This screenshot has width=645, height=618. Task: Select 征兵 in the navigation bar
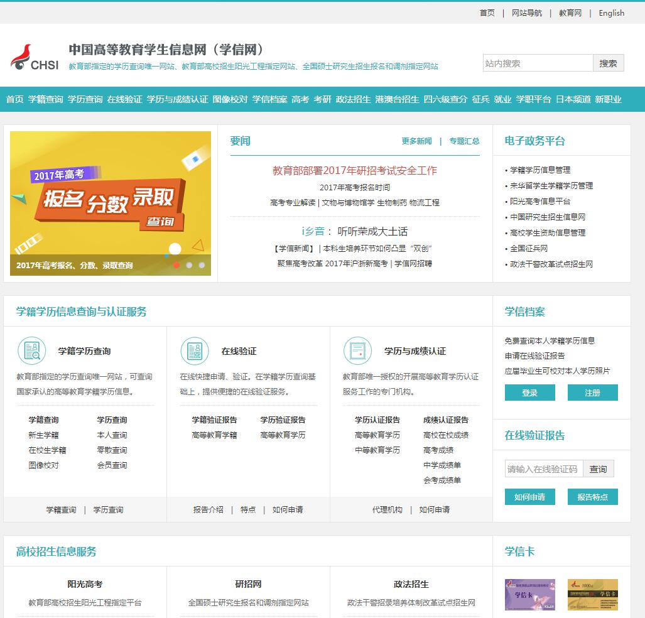pyautogui.click(x=481, y=99)
